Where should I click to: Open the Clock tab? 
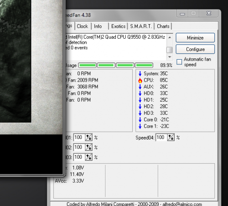pos(83,26)
